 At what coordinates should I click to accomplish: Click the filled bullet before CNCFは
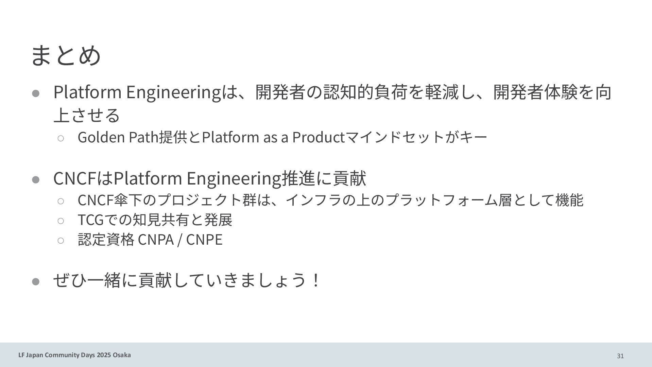(36, 179)
